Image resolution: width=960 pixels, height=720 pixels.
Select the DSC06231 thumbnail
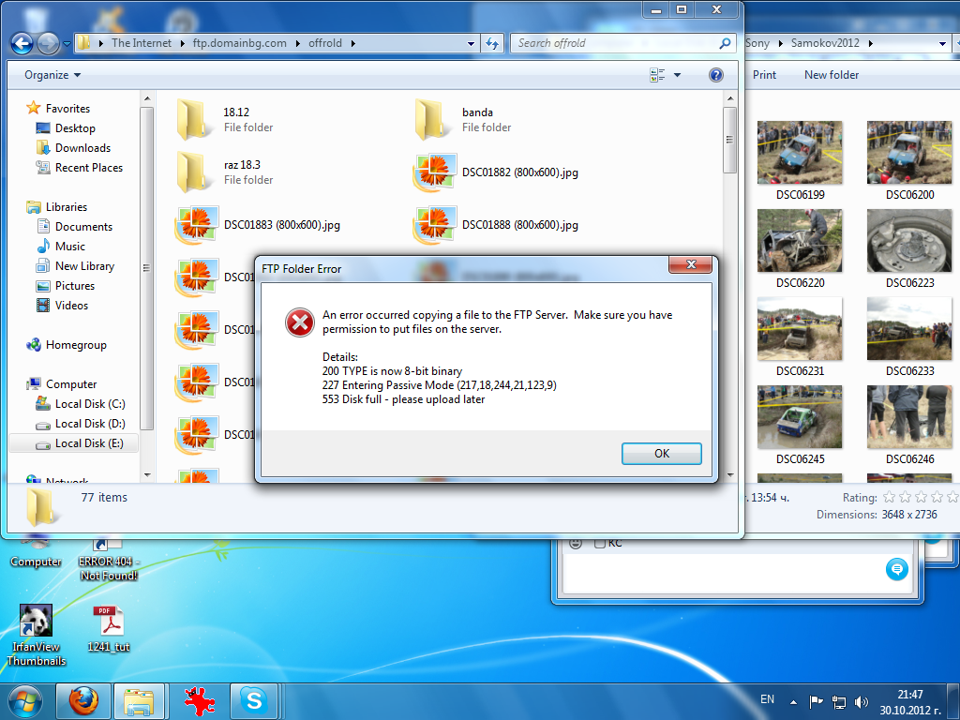pyautogui.click(x=800, y=337)
